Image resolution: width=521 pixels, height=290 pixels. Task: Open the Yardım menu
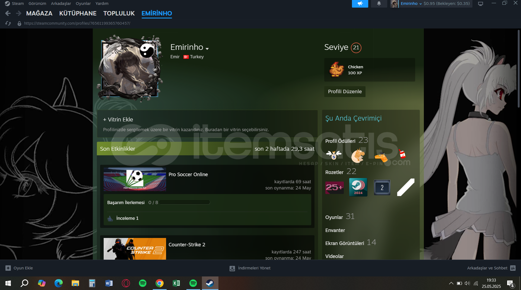tap(102, 4)
